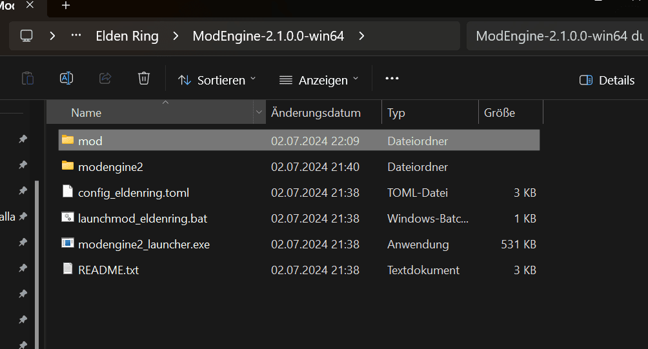648x349 pixels.
Task: Select the file name mod
Action: pos(90,141)
